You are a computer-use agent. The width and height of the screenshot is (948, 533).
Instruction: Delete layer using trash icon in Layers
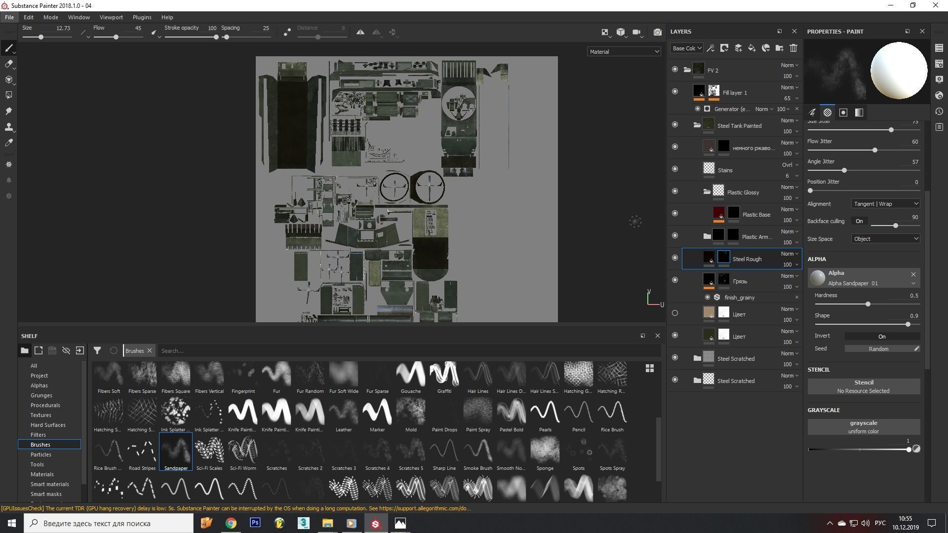point(793,48)
